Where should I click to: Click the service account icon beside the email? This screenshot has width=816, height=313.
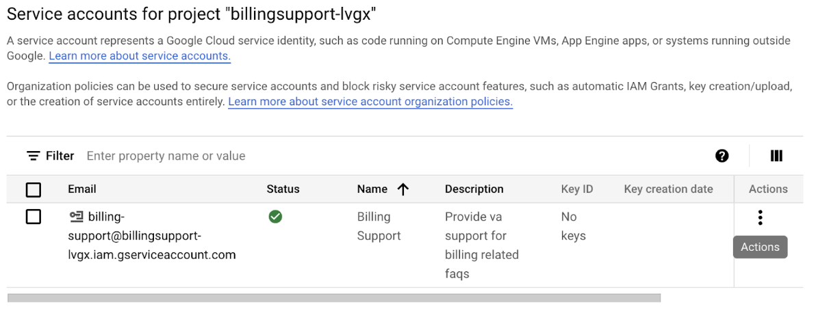(76, 217)
